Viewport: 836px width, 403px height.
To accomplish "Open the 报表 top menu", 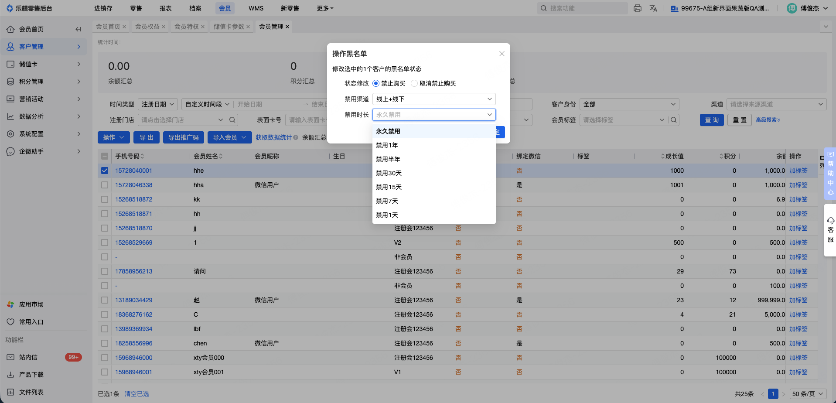I will 166,8.
